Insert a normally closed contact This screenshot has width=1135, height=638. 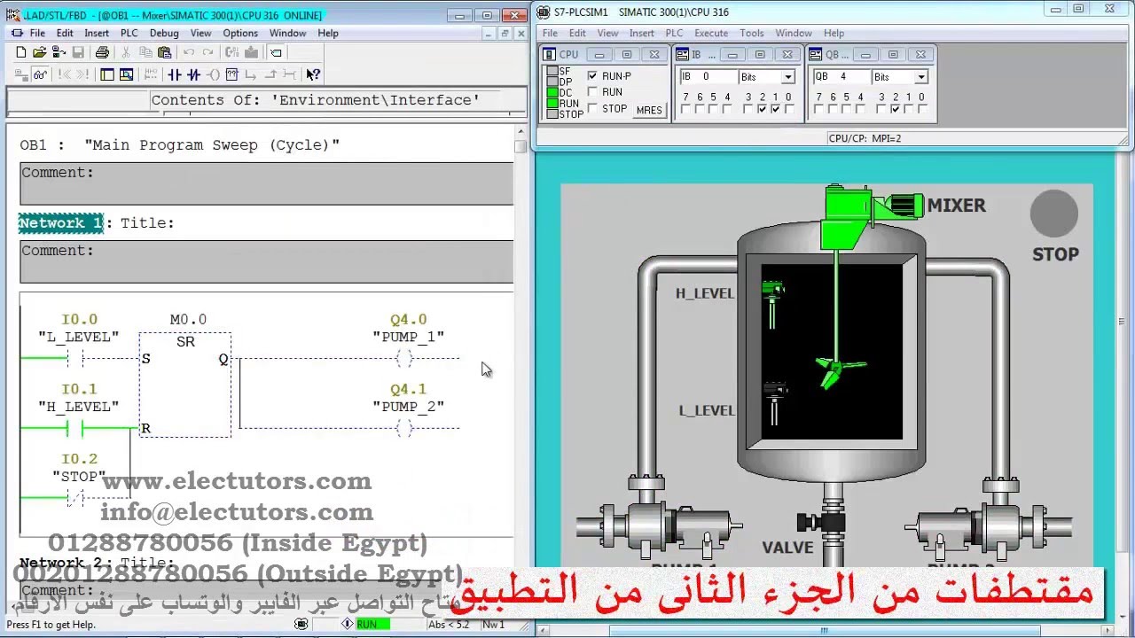pos(193,75)
